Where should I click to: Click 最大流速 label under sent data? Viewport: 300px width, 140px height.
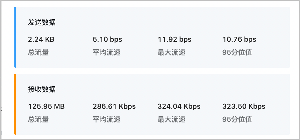coord(171,52)
